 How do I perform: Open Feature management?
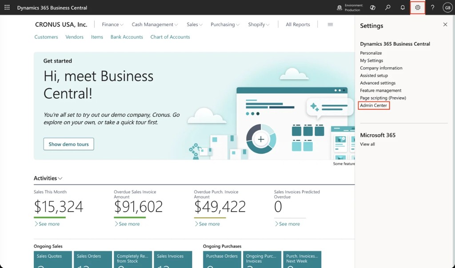(380, 90)
